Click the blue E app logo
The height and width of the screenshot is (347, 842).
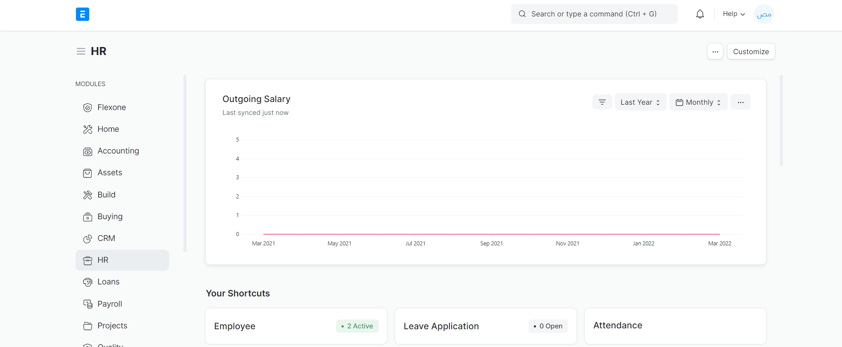click(x=83, y=14)
